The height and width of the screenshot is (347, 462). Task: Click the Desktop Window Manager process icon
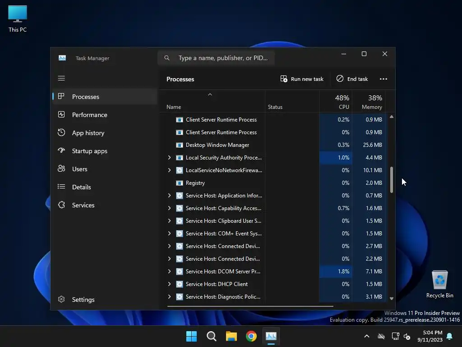click(180, 145)
